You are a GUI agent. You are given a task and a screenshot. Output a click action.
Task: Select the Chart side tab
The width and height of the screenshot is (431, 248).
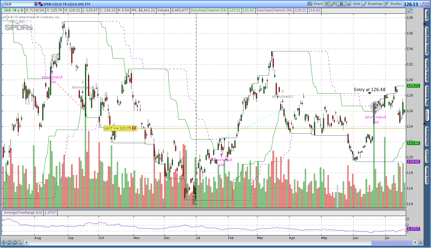coord(427,115)
